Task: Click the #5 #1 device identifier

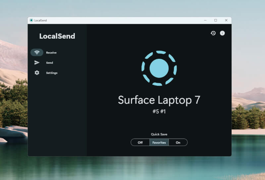Action: click(159, 111)
